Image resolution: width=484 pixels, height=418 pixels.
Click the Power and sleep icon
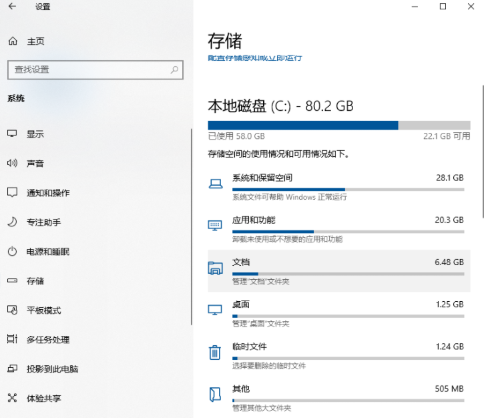pyautogui.click(x=12, y=252)
